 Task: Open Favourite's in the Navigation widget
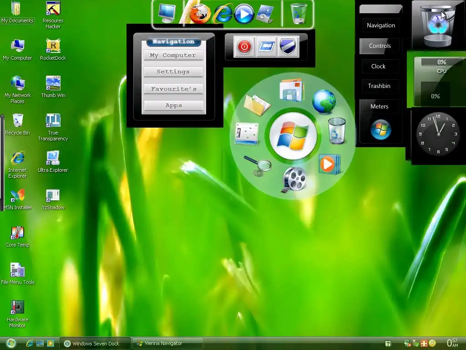[173, 89]
